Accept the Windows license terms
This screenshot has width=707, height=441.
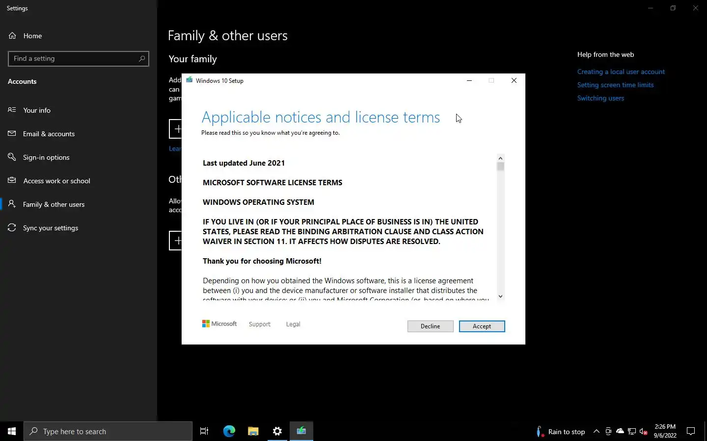pos(482,326)
